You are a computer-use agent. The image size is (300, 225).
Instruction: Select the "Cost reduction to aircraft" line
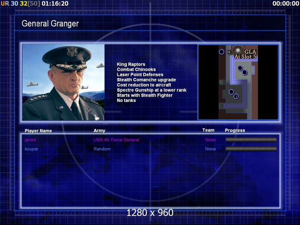pos(144,85)
